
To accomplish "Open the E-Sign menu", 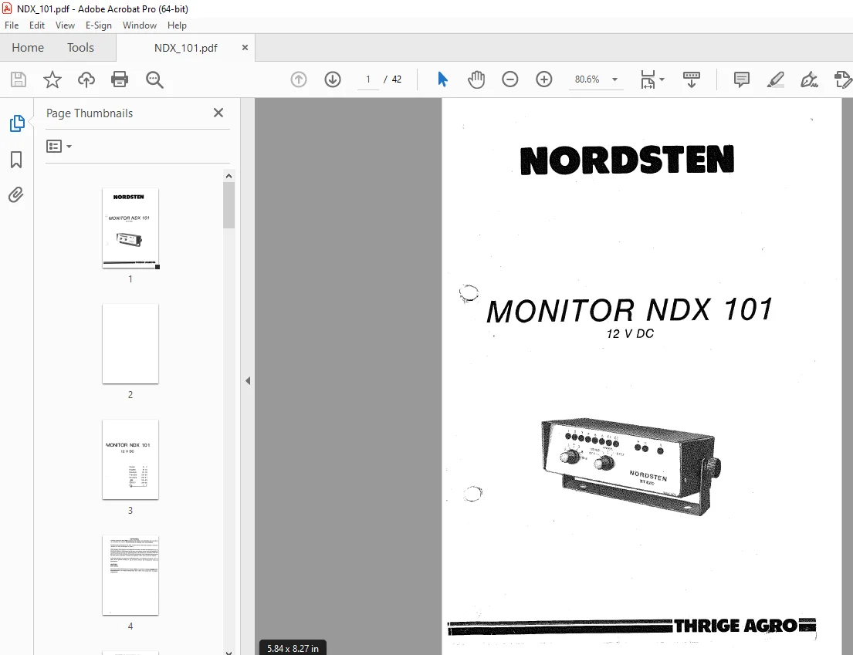I will pos(99,25).
